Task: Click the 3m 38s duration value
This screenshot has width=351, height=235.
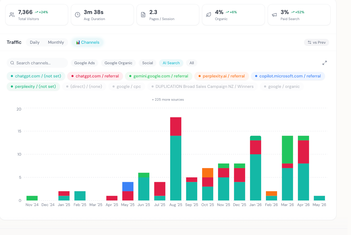Action: coord(94,12)
